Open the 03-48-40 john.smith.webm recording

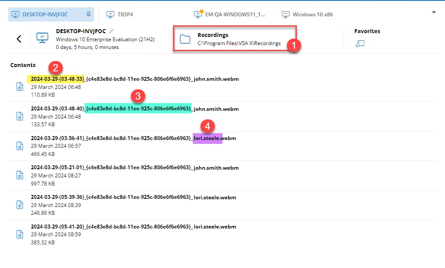tap(134, 109)
